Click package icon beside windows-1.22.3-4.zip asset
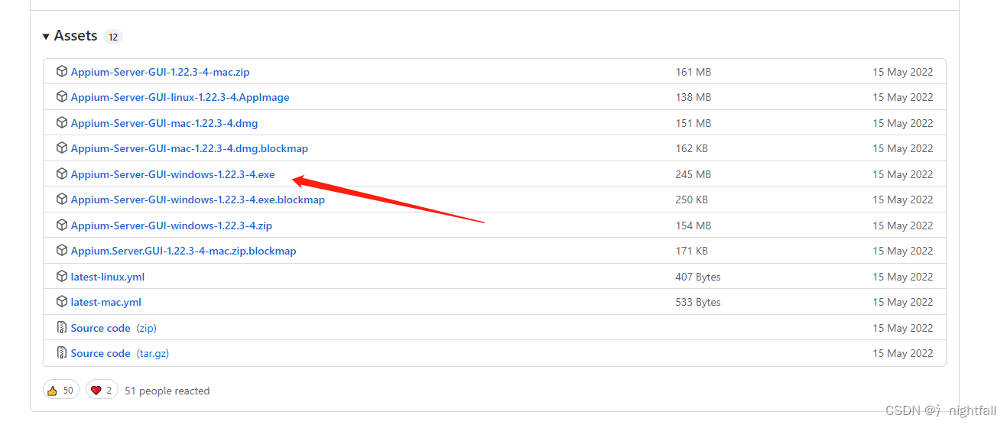Viewport: 1007px width, 425px height. [x=62, y=225]
